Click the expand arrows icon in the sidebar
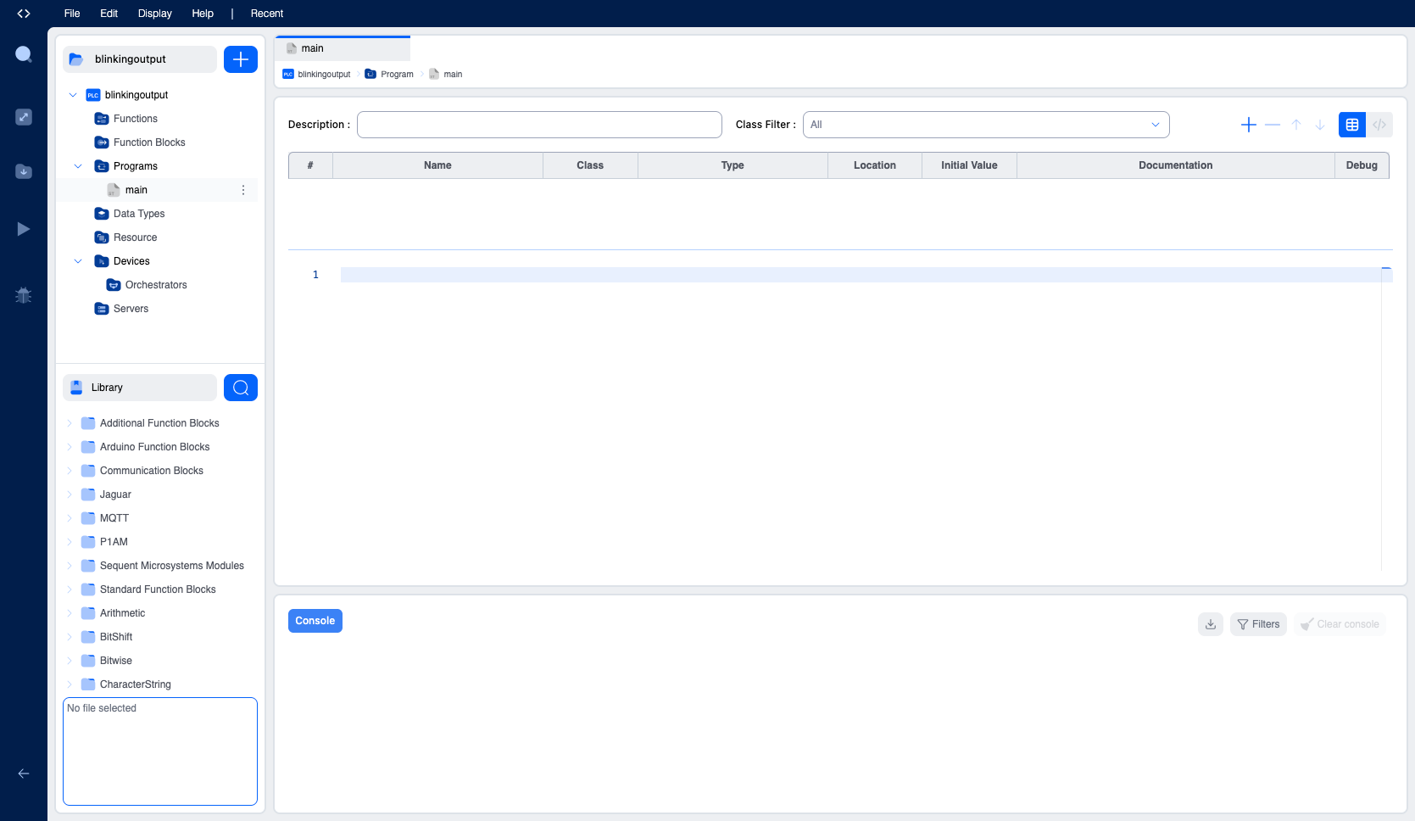Screen dimensions: 1415x821 tap(24, 117)
